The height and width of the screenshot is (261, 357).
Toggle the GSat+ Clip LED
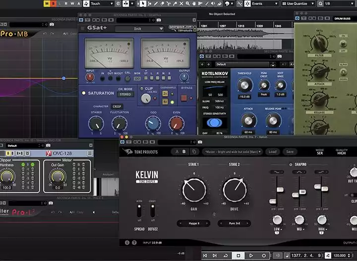142,88
